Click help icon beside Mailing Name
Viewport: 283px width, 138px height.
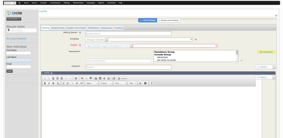(80, 33)
